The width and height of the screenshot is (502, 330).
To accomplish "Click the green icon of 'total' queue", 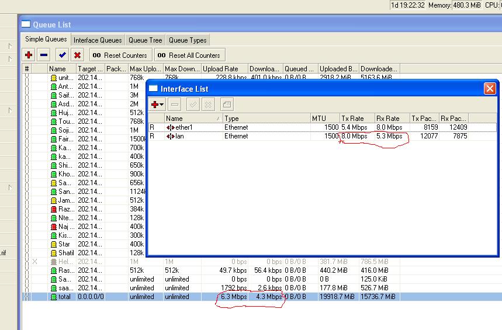I will 54,297.
